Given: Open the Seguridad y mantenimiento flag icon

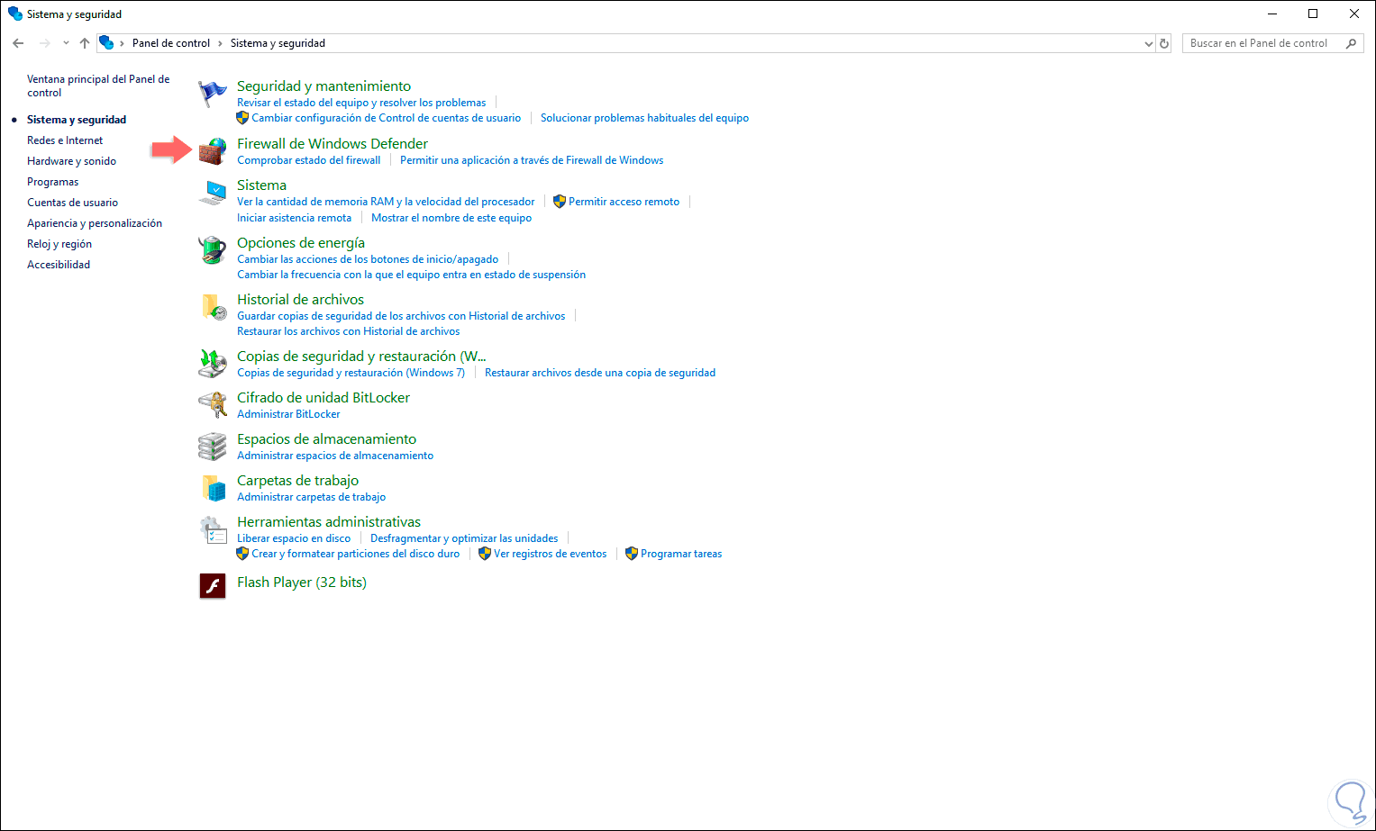Looking at the screenshot, I should click(x=213, y=92).
